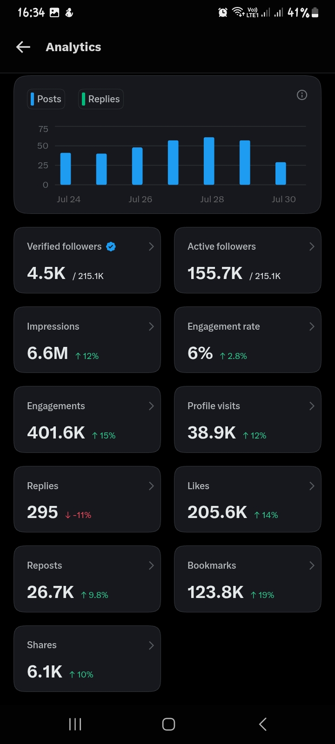Open the Replies metric card

[x=87, y=499]
